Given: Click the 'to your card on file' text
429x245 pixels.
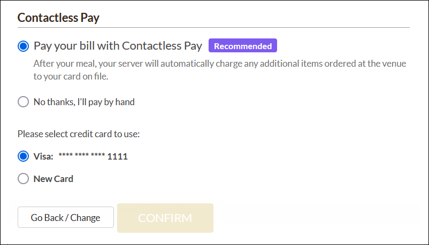Looking at the screenshot, I should 71,76.
